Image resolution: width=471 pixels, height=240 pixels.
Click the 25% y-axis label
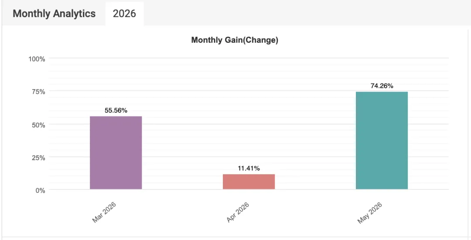click(38, 158)
